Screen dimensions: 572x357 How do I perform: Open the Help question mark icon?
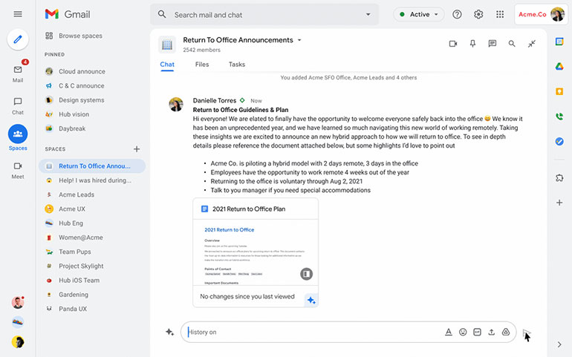click(457, 14)
